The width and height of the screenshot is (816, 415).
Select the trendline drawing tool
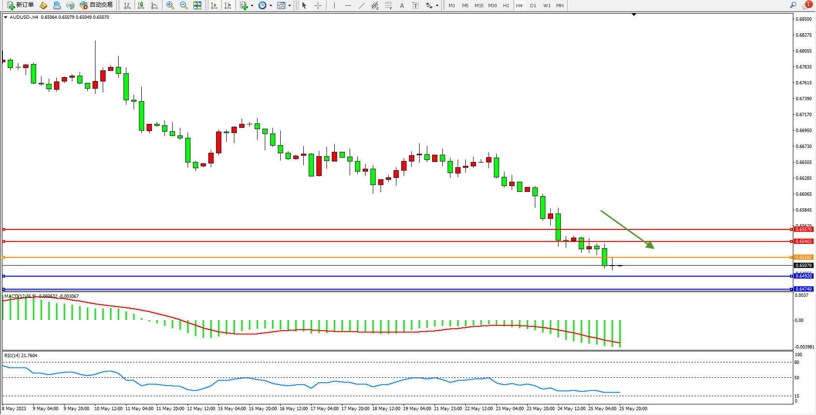tap(361, 5)
